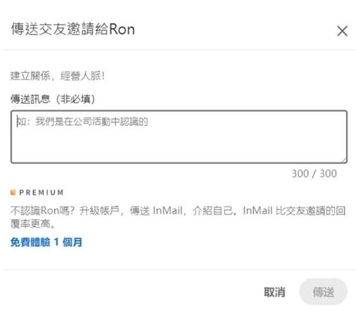Click the 傳送訊息 (非必填) field label
358x312 pixels.
(53, 99)
